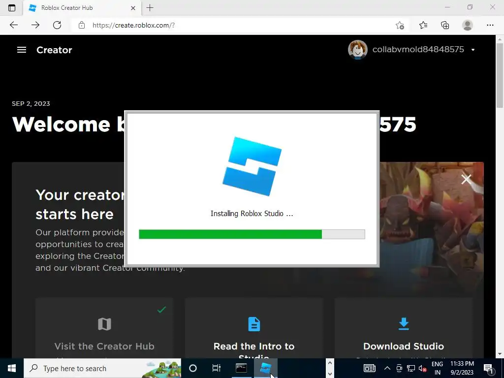Refresh the current page
Viewport: 504px width, 378px height.
pos(57,25)
